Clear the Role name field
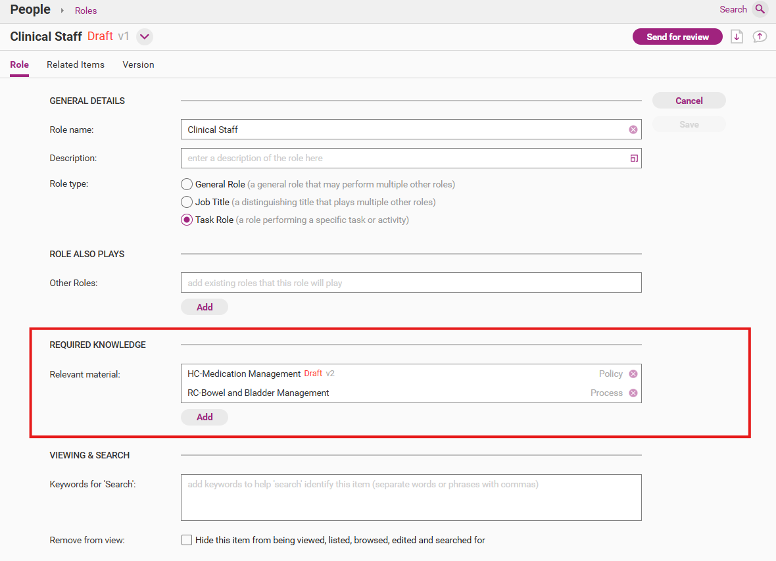Image resolution: width=776 pixels, height=561 pixels. pos(633,130)
